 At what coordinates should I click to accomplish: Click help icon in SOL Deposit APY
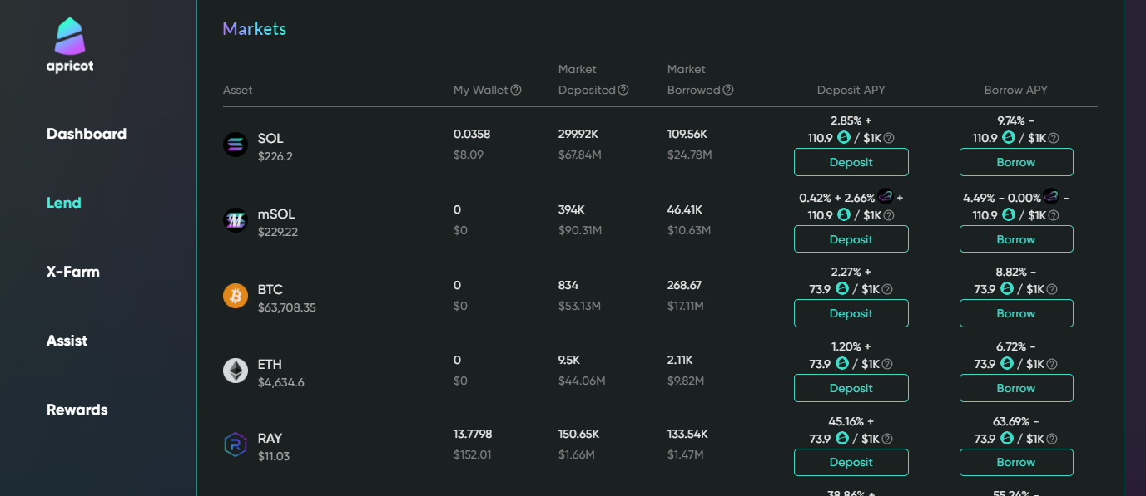click(888, 138)
